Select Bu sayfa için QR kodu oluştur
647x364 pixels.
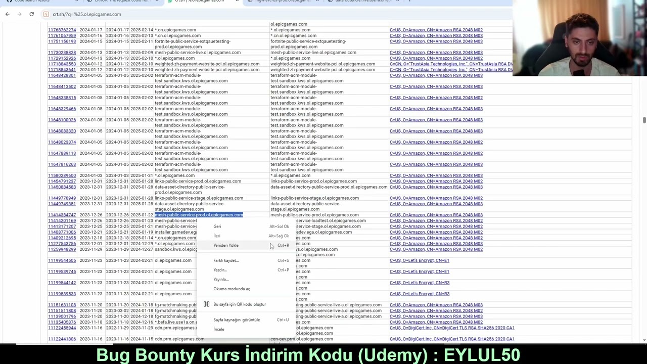pyautogui.click(x=240, y=304)
